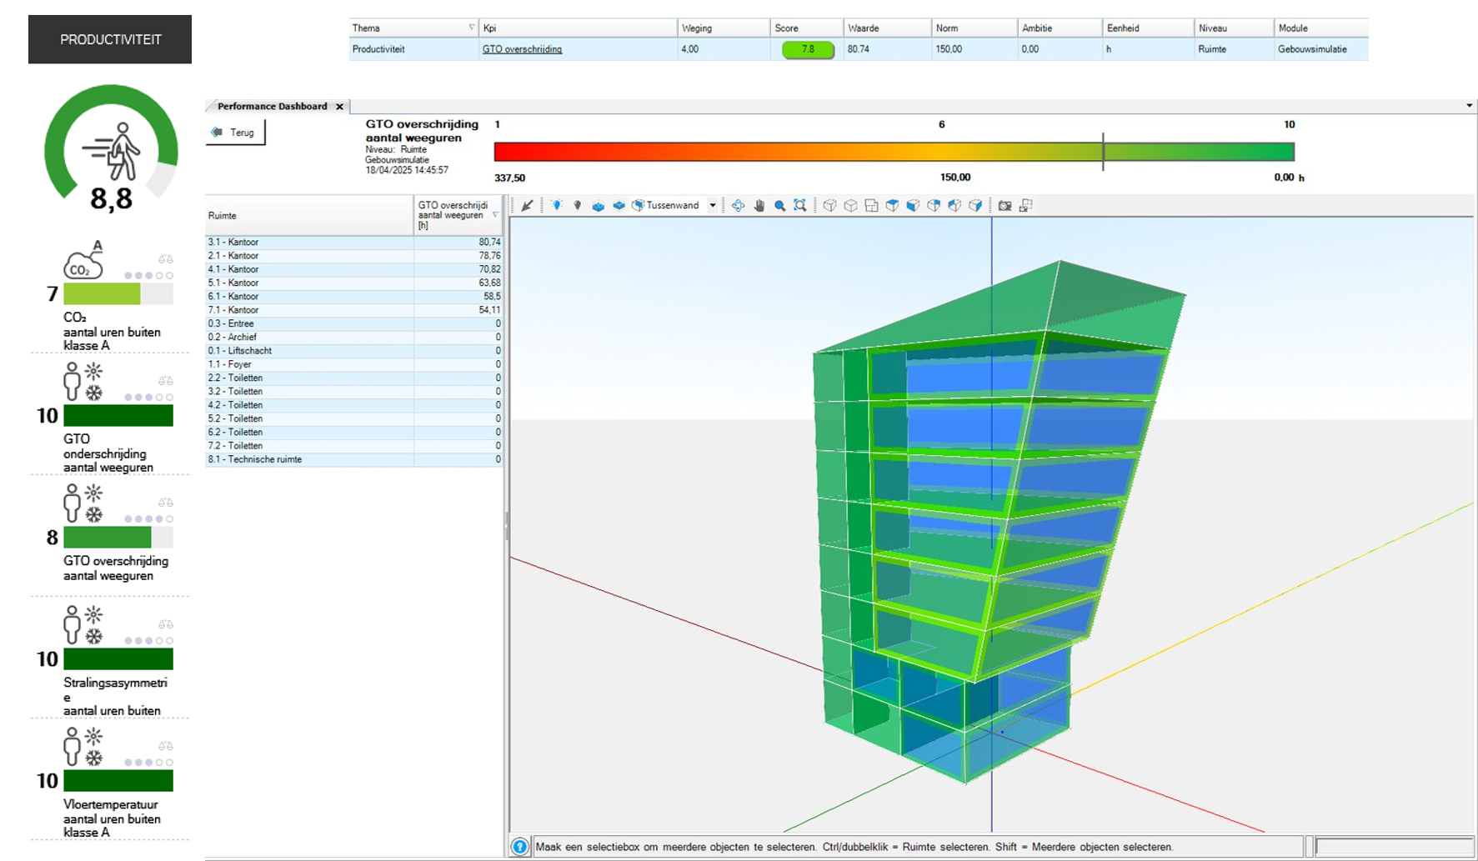Take a snapshot with the camera icon
Viewport: 1478px width, 861px height.
pos(1005,206)
